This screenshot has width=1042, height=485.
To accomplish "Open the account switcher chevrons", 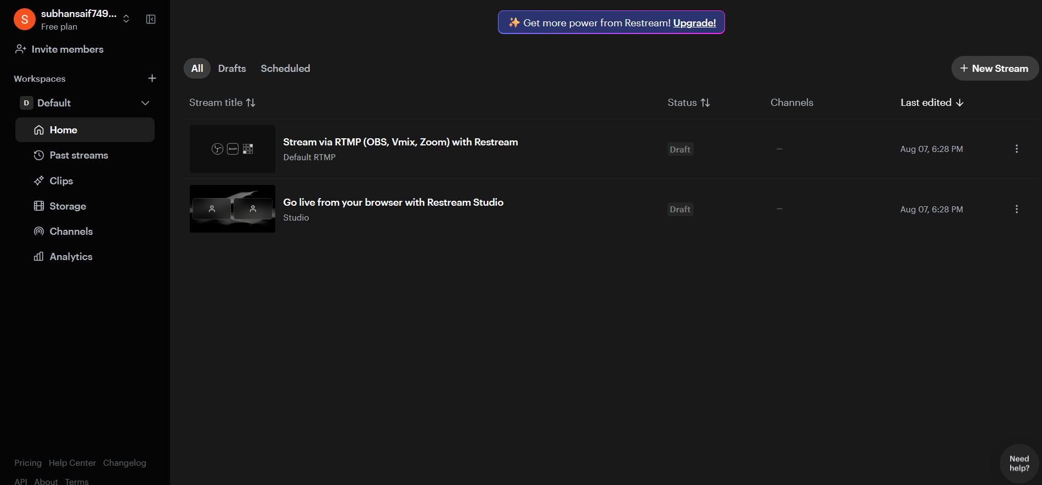I will click(x=126, y=19).
